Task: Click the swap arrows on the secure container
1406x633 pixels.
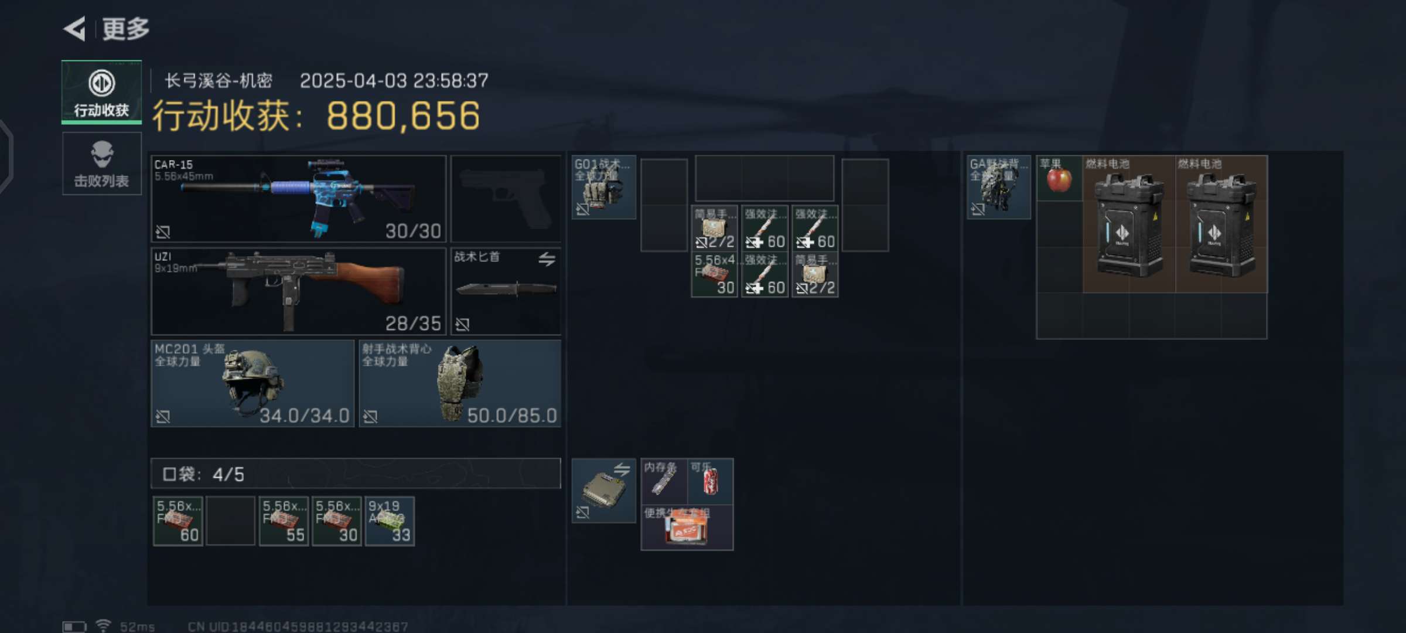Action: [x=622, y=469]
